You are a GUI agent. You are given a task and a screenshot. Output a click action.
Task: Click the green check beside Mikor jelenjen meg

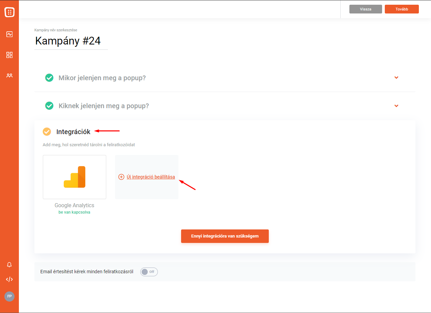(49, 78)
